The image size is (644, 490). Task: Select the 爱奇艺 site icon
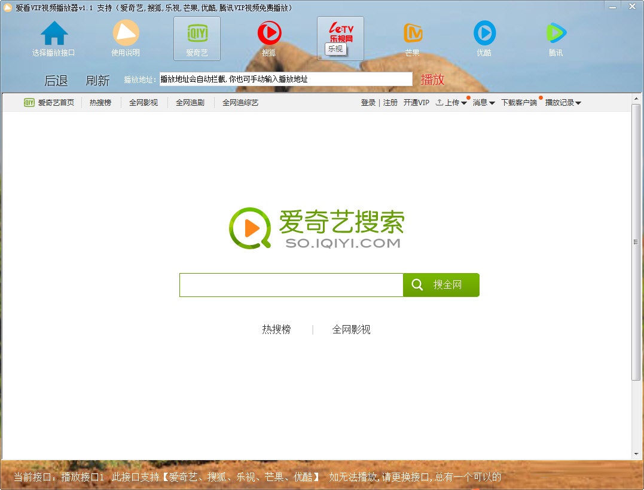pos(197,39)
